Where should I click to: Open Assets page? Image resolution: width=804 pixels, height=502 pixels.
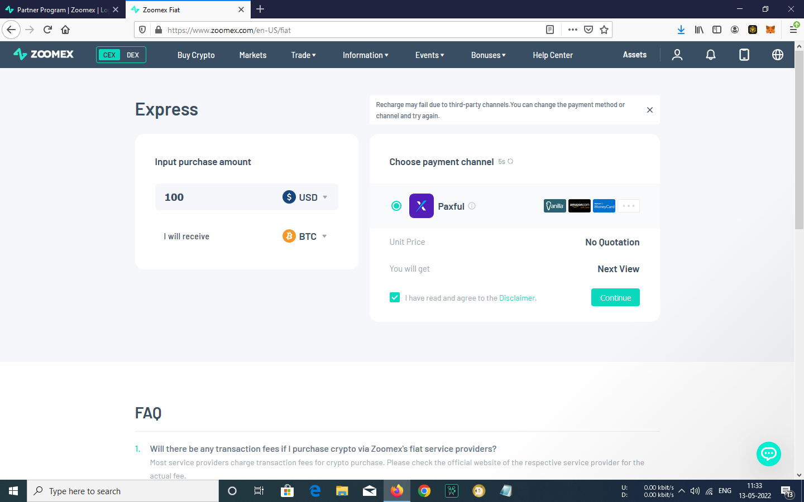coord(635,55)
